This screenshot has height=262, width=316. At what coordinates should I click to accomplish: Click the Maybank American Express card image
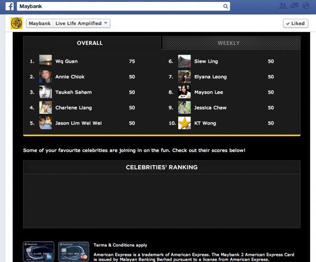click(x=39, y=252)
